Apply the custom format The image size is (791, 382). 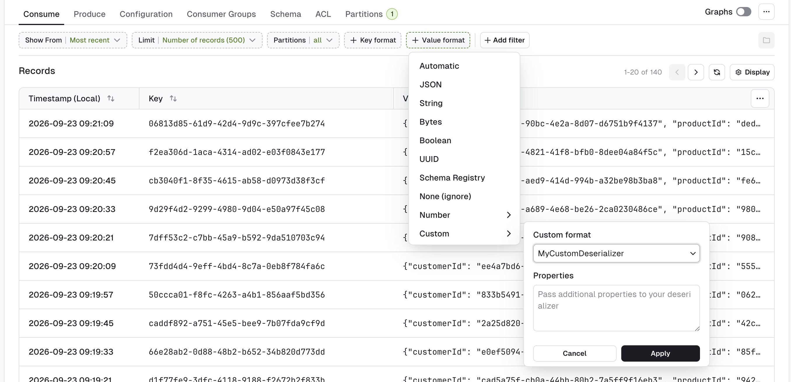[660, 353]
